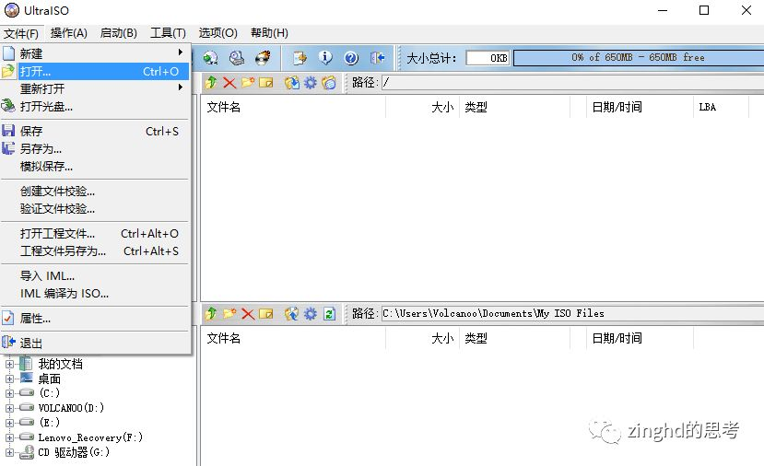
Task: Choose 退出 menu entry
Action: (x=95, y=343)
